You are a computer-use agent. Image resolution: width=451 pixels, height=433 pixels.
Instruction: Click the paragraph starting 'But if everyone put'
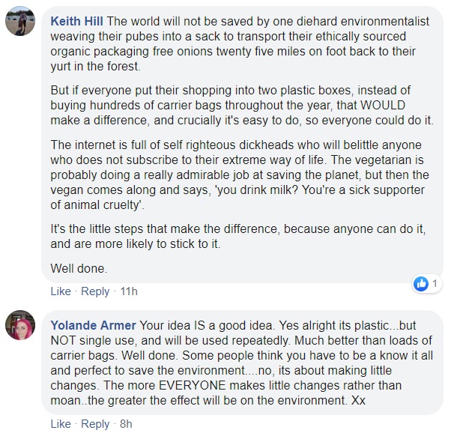point(241,106)
